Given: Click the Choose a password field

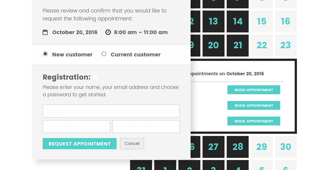Looking at the screenshot, I should (x=146, y=126).
